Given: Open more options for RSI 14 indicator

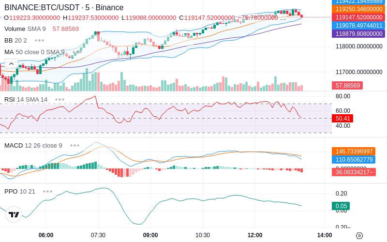Looking at the screenshot, I should coord(60,100).
